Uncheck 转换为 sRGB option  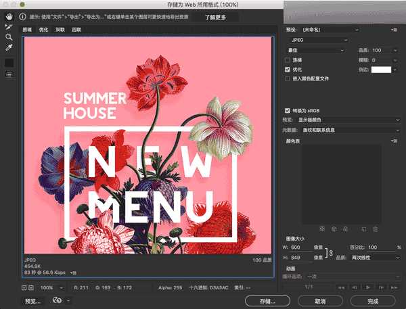coord(288,110)
